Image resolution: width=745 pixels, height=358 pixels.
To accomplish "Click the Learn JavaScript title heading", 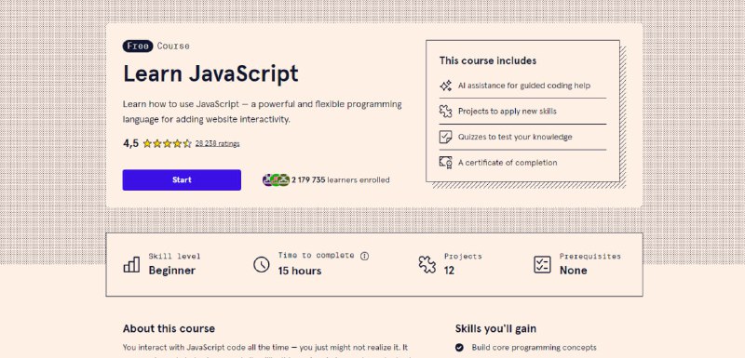I will [210, 73].
